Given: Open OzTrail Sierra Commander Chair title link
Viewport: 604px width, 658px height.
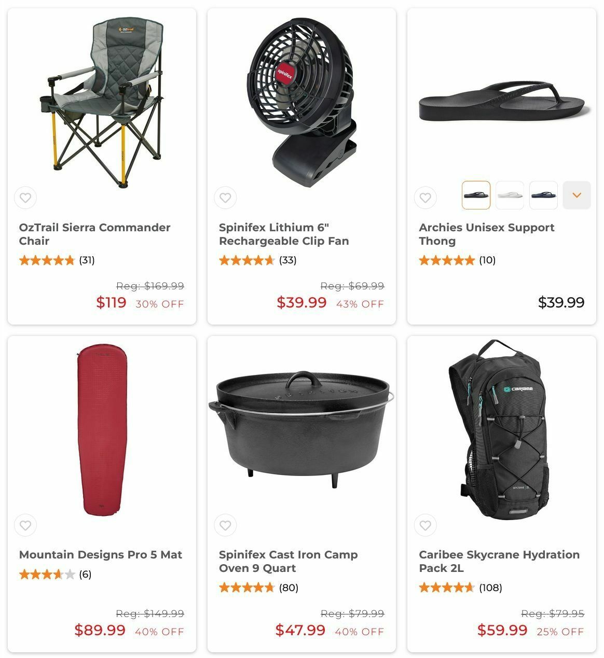Looking at the screenshot, I should 94,234.
